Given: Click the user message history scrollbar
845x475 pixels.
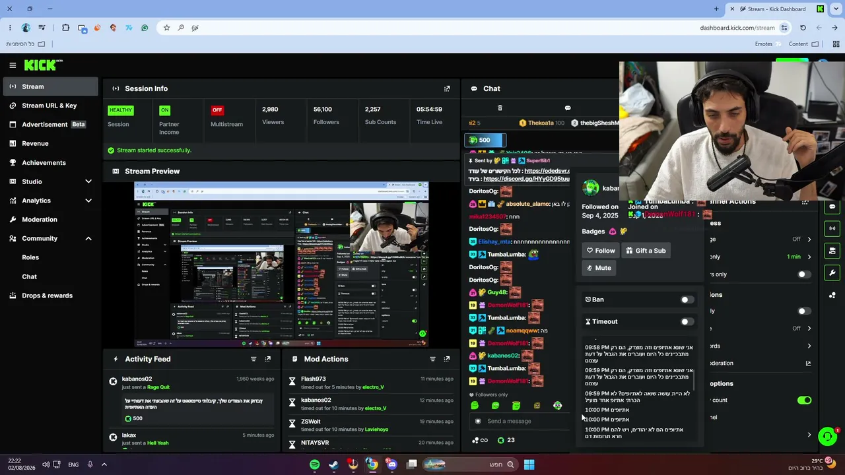Looking at the screenshot, I should click(693, 379).
